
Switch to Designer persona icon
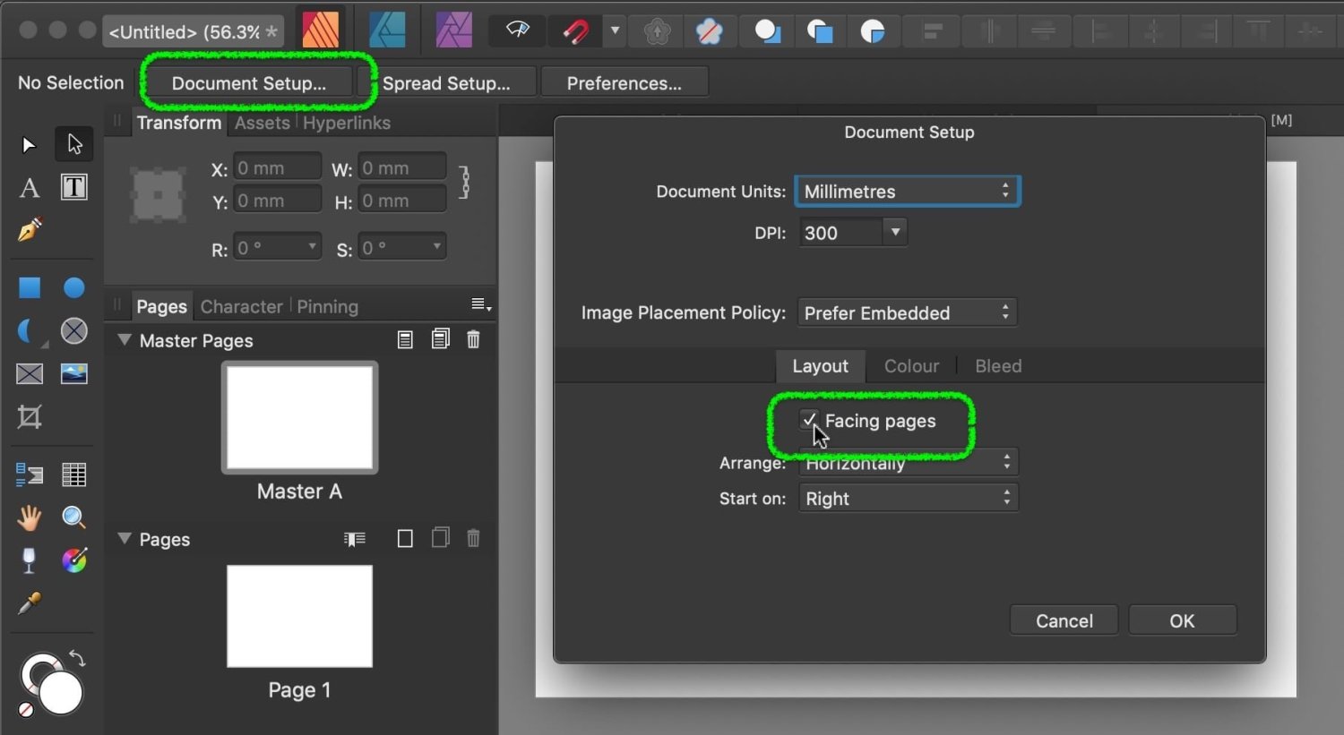388,30
